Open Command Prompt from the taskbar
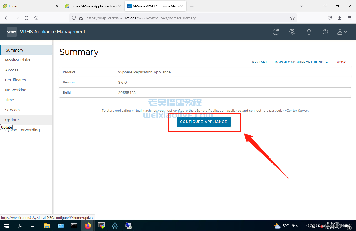 pyautogui.click(x=74, y=226)
